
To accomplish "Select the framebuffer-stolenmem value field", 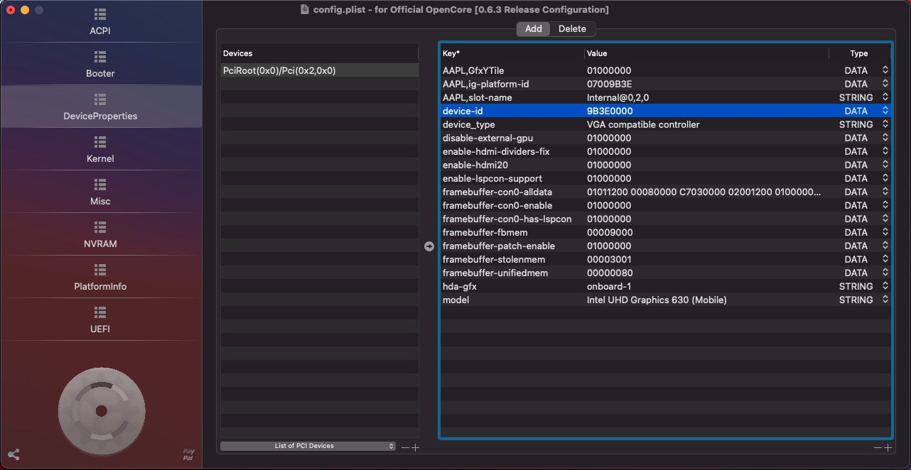I will [x=609, y=259].
